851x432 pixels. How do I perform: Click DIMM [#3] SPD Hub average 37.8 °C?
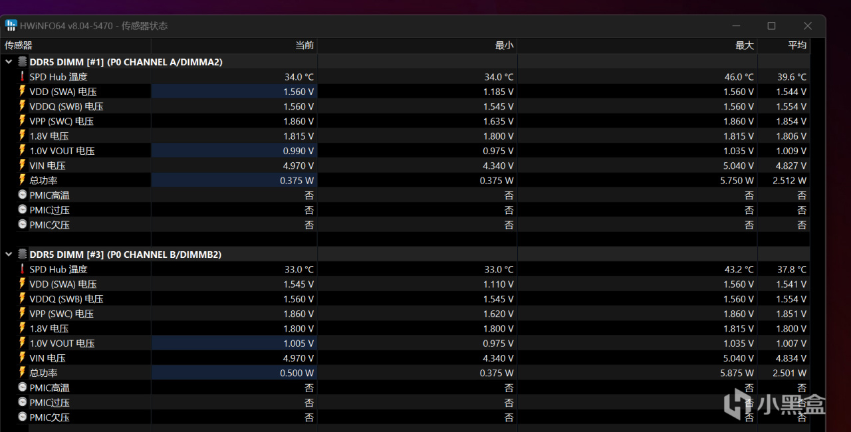pos(792,269)
